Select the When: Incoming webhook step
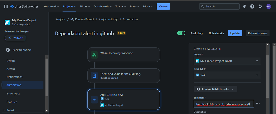Viewport: 276px width, 114px height. (x=123, y=55)
